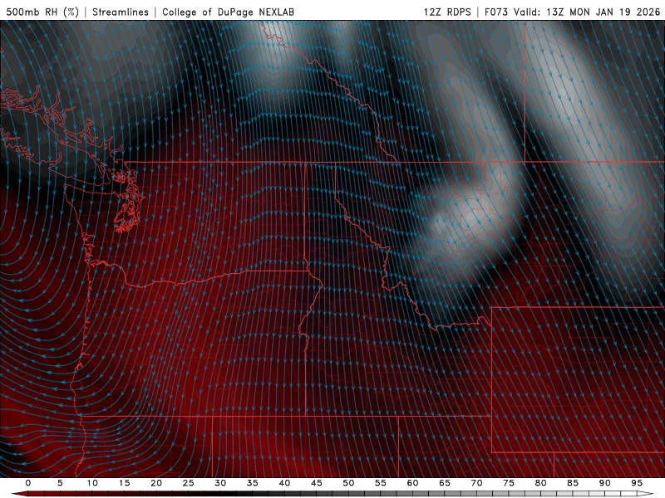The height and width of the screenshot is (498, 665).
Task: Click the colorbar label '40'
Action: click(x=284, y=483)
